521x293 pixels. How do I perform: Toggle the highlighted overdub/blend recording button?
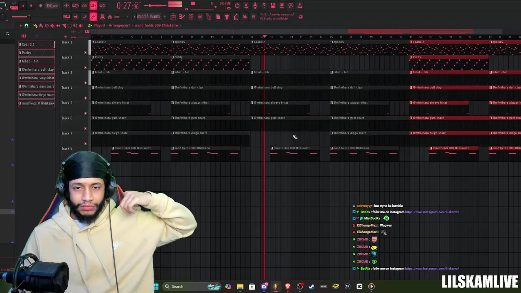93,6
